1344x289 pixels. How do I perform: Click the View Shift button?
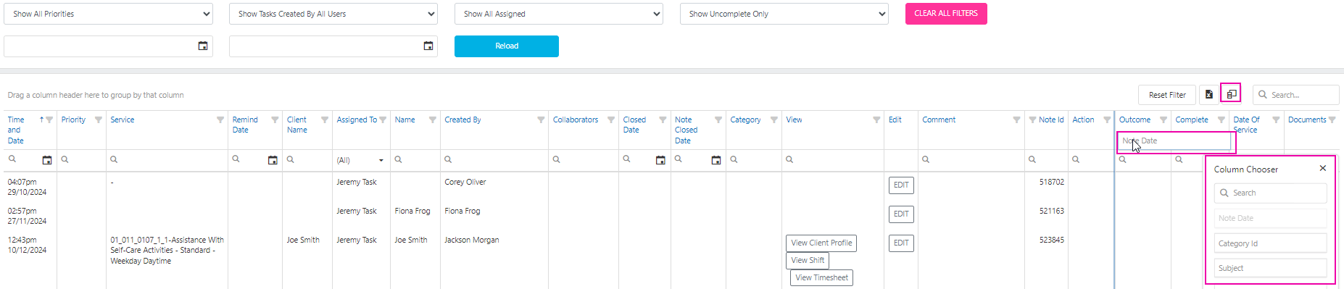tap(808, 261)
